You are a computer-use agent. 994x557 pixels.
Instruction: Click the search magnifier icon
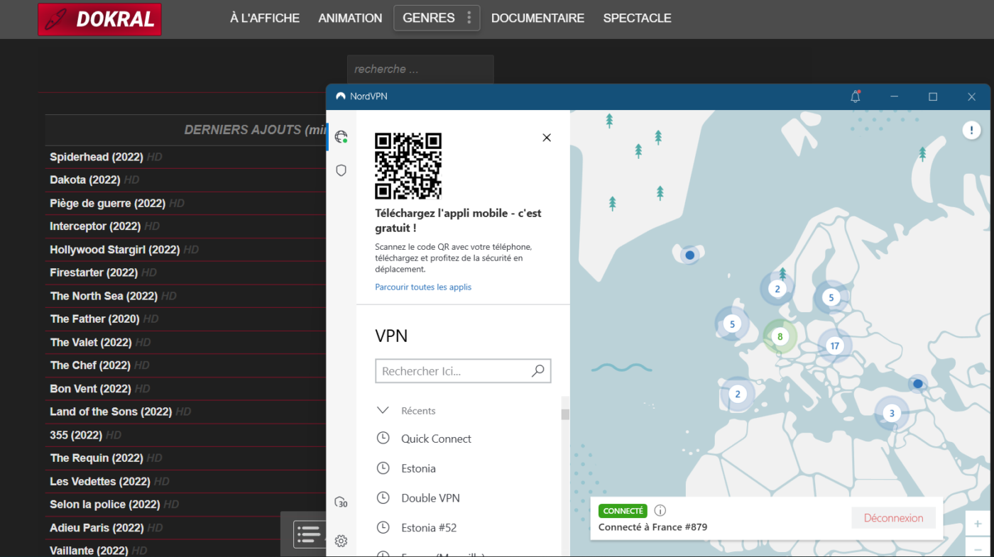point(538,370)
